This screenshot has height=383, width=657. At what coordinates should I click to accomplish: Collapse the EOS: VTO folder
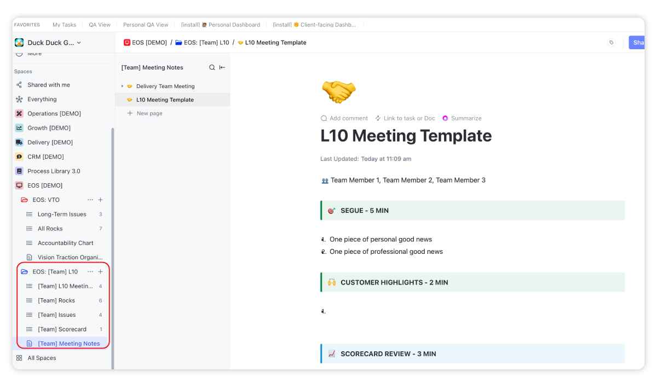(24, 200)
